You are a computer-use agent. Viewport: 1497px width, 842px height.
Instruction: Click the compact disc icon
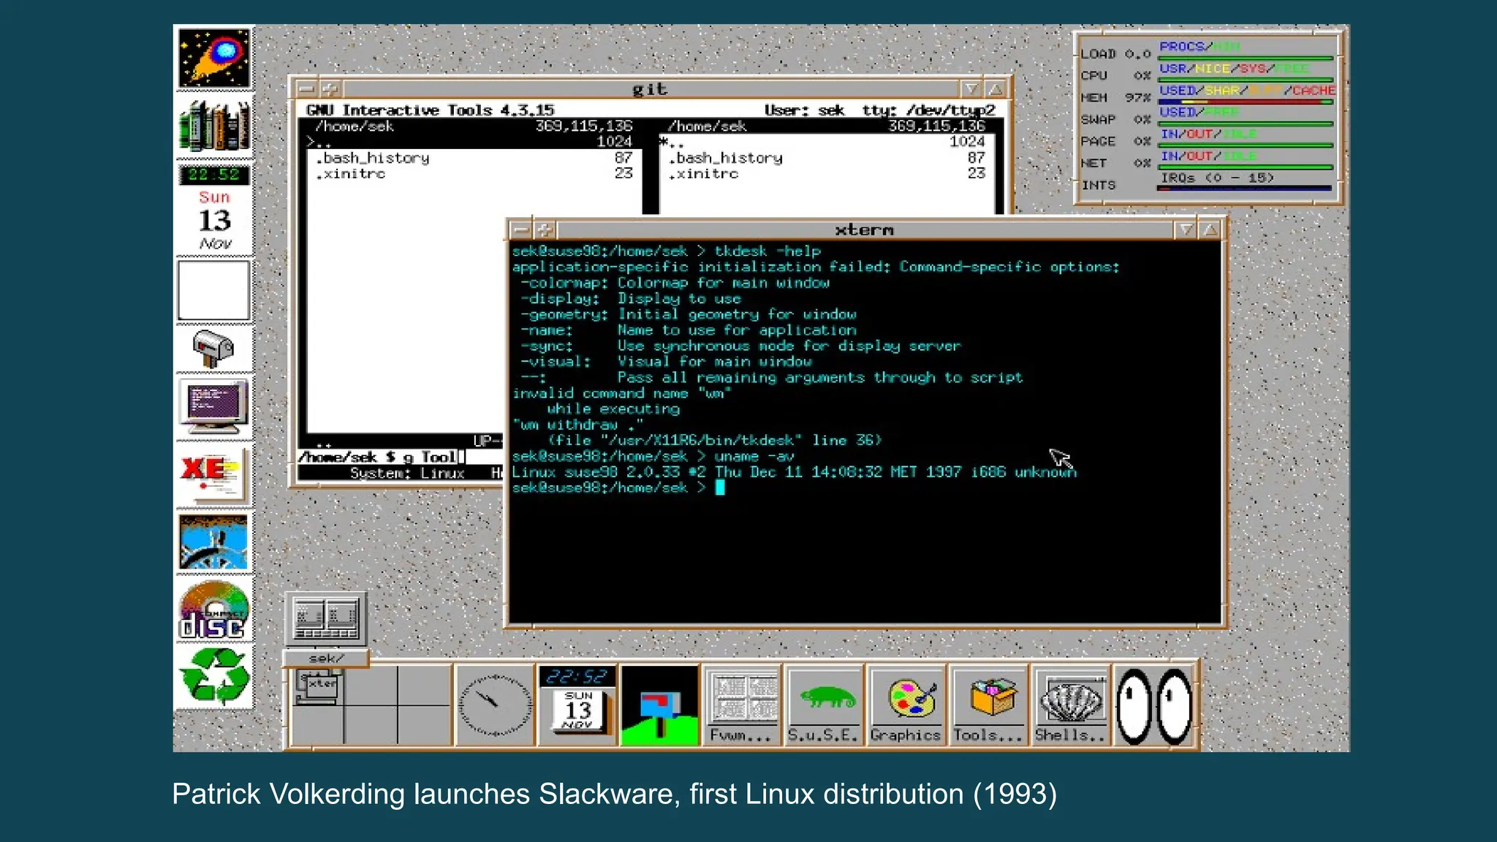click(x=213, y=611)
